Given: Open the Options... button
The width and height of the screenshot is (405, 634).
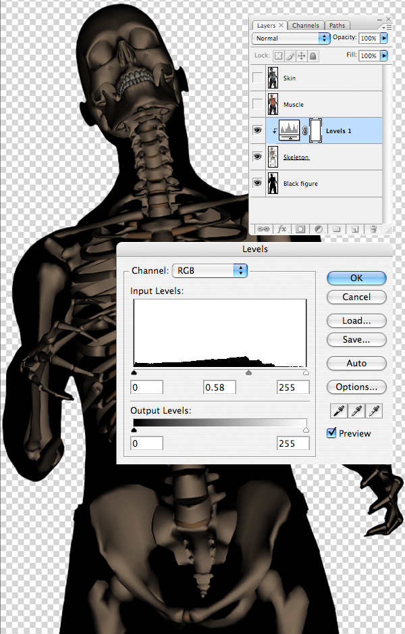Looking at the screenshot, I should 356,387.
